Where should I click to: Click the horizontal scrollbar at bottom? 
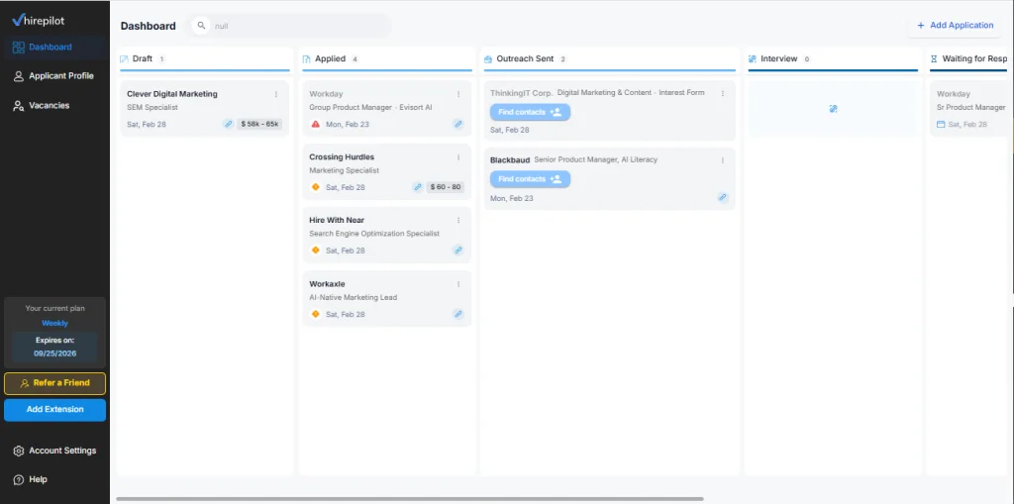click(x=409, y=499)
